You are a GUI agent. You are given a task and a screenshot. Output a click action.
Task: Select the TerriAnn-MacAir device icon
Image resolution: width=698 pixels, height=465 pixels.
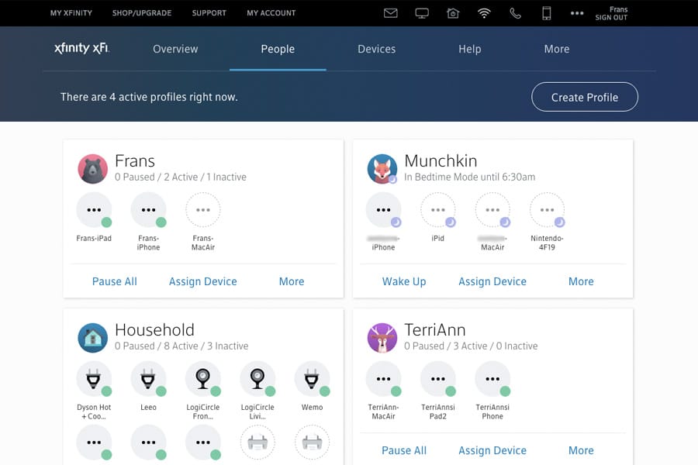pos(383,379)
